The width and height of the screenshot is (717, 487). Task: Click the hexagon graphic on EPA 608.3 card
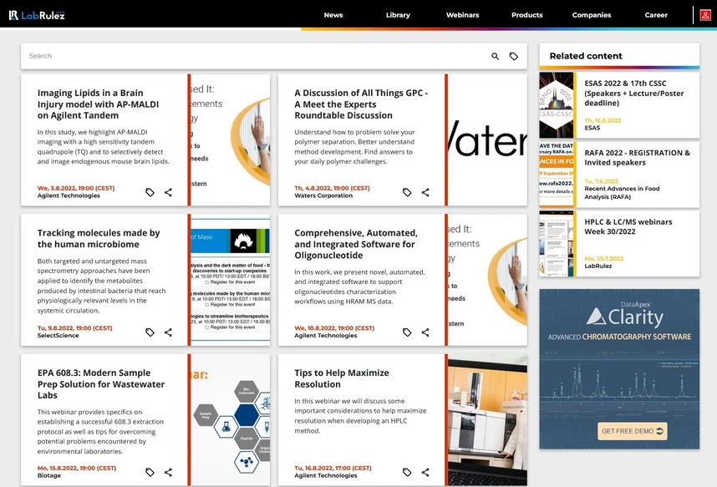pos(231,420)
